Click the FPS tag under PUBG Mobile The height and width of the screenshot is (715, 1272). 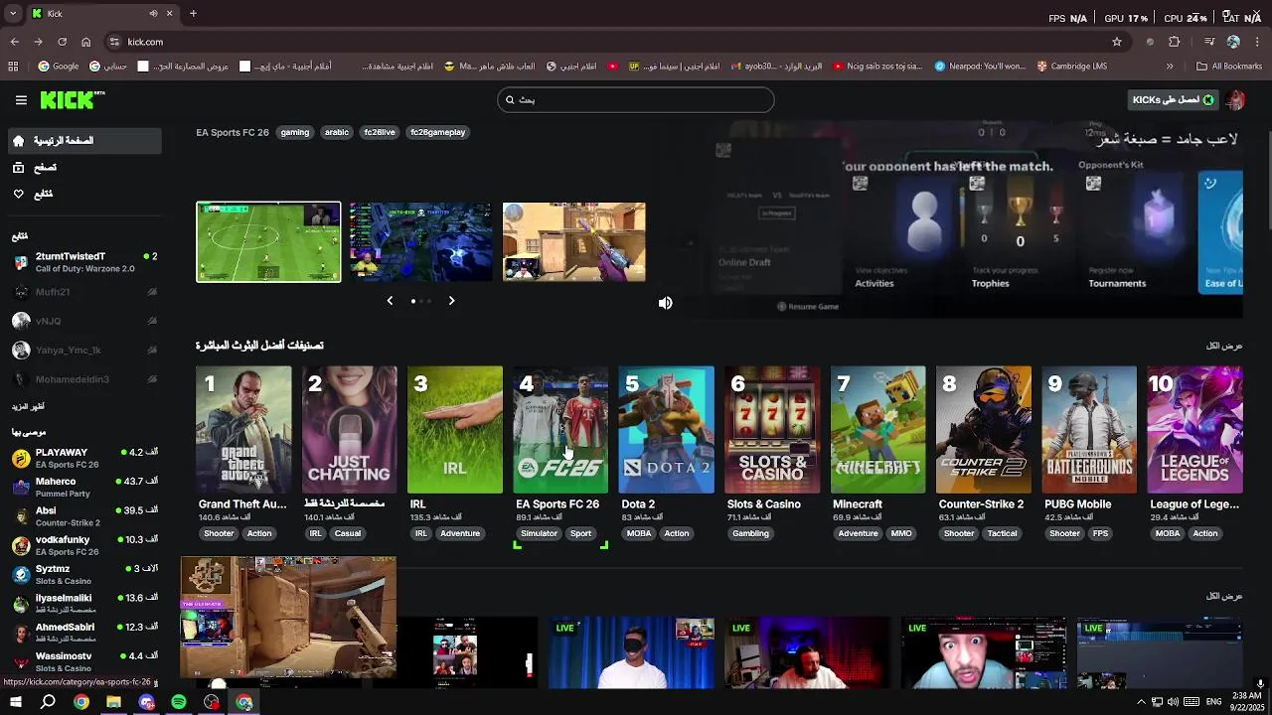pyautogui.click(x=1100, y=533)
